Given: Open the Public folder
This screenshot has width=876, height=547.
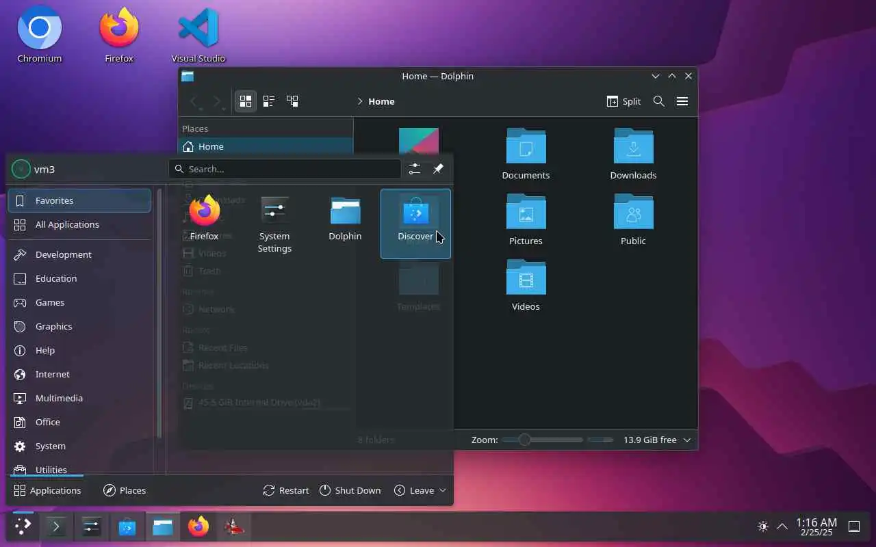Looking at the screenshot, I should tap(633, 219).
